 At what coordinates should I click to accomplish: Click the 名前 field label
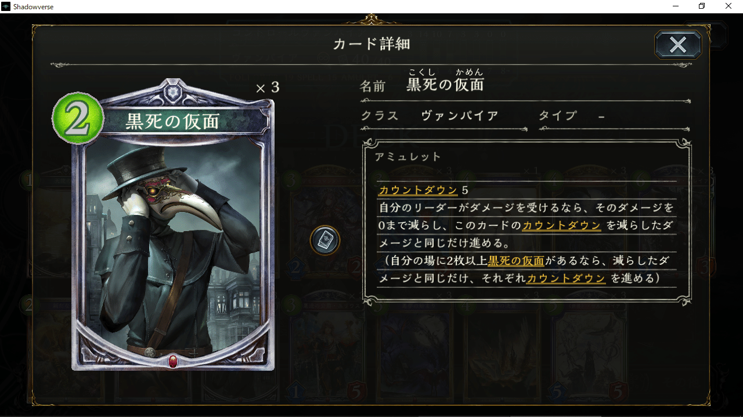(373, 86)
